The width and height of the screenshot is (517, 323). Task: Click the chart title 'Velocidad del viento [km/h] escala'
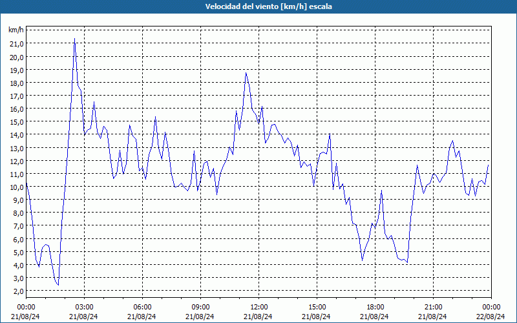(268, 6)
